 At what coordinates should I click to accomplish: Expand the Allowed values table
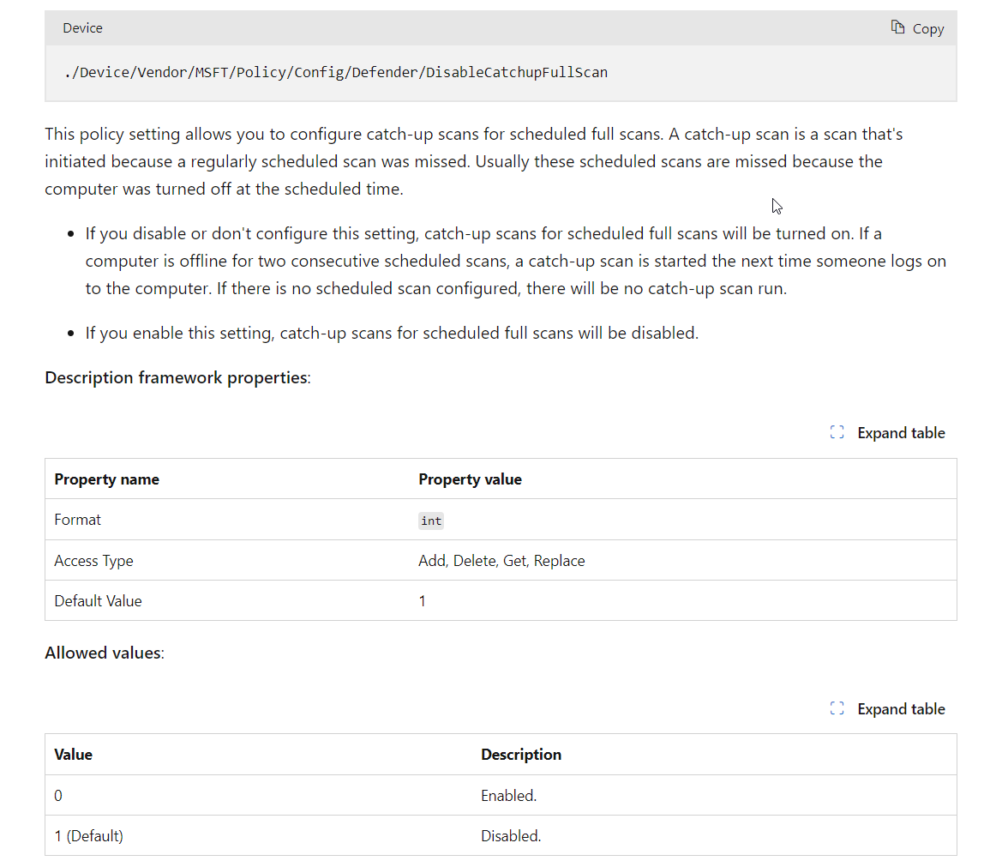pos(888,708)
